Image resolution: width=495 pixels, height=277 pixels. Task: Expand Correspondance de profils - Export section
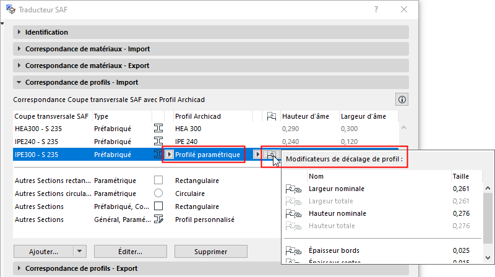(211, 268)
